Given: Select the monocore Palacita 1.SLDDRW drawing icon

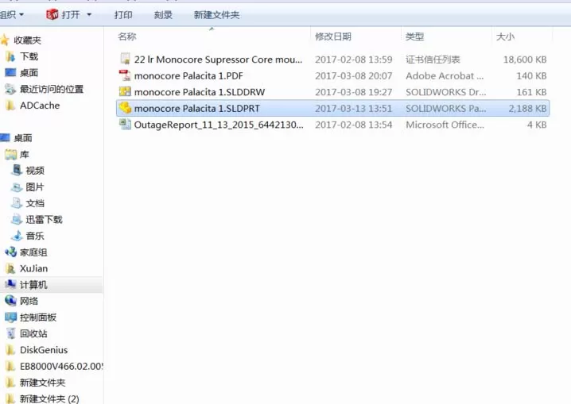Looking at the screenshot, I should (125, 91).
